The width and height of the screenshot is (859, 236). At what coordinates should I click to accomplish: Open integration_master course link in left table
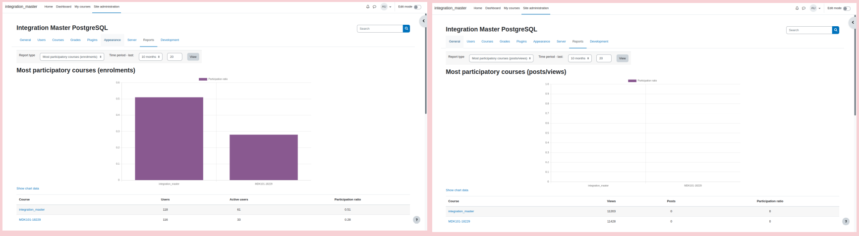click(x=32, y=210)
